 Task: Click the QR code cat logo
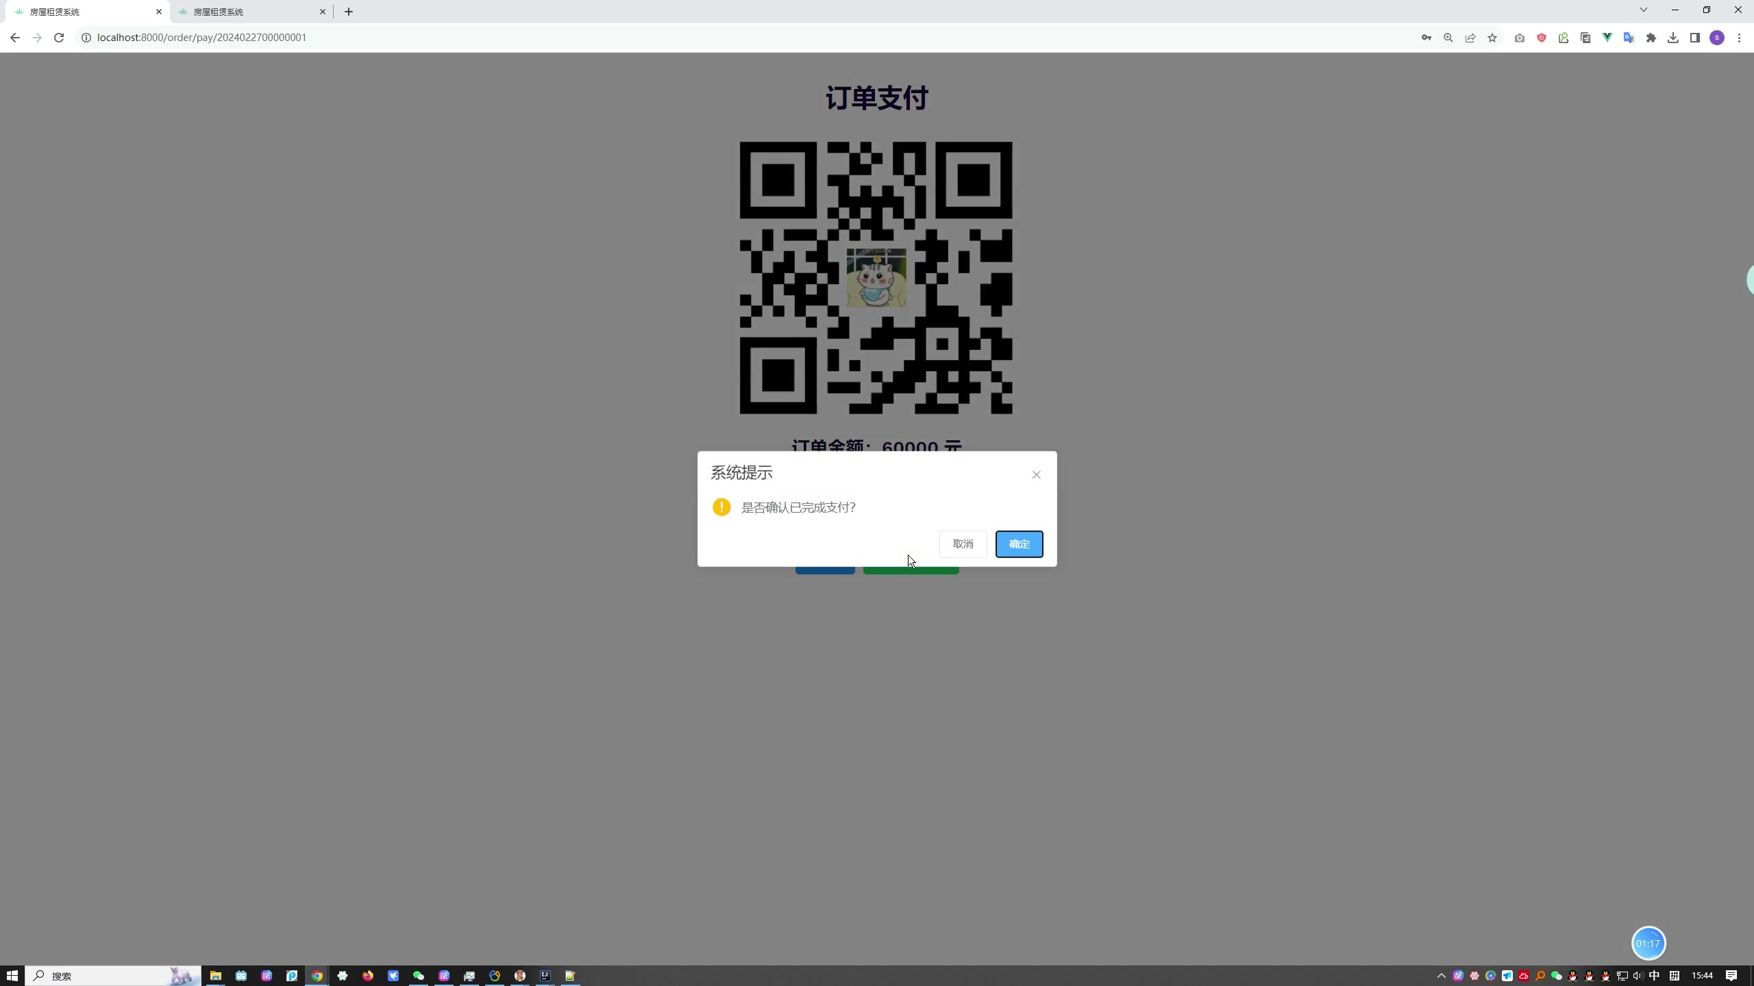click(876, 278)
